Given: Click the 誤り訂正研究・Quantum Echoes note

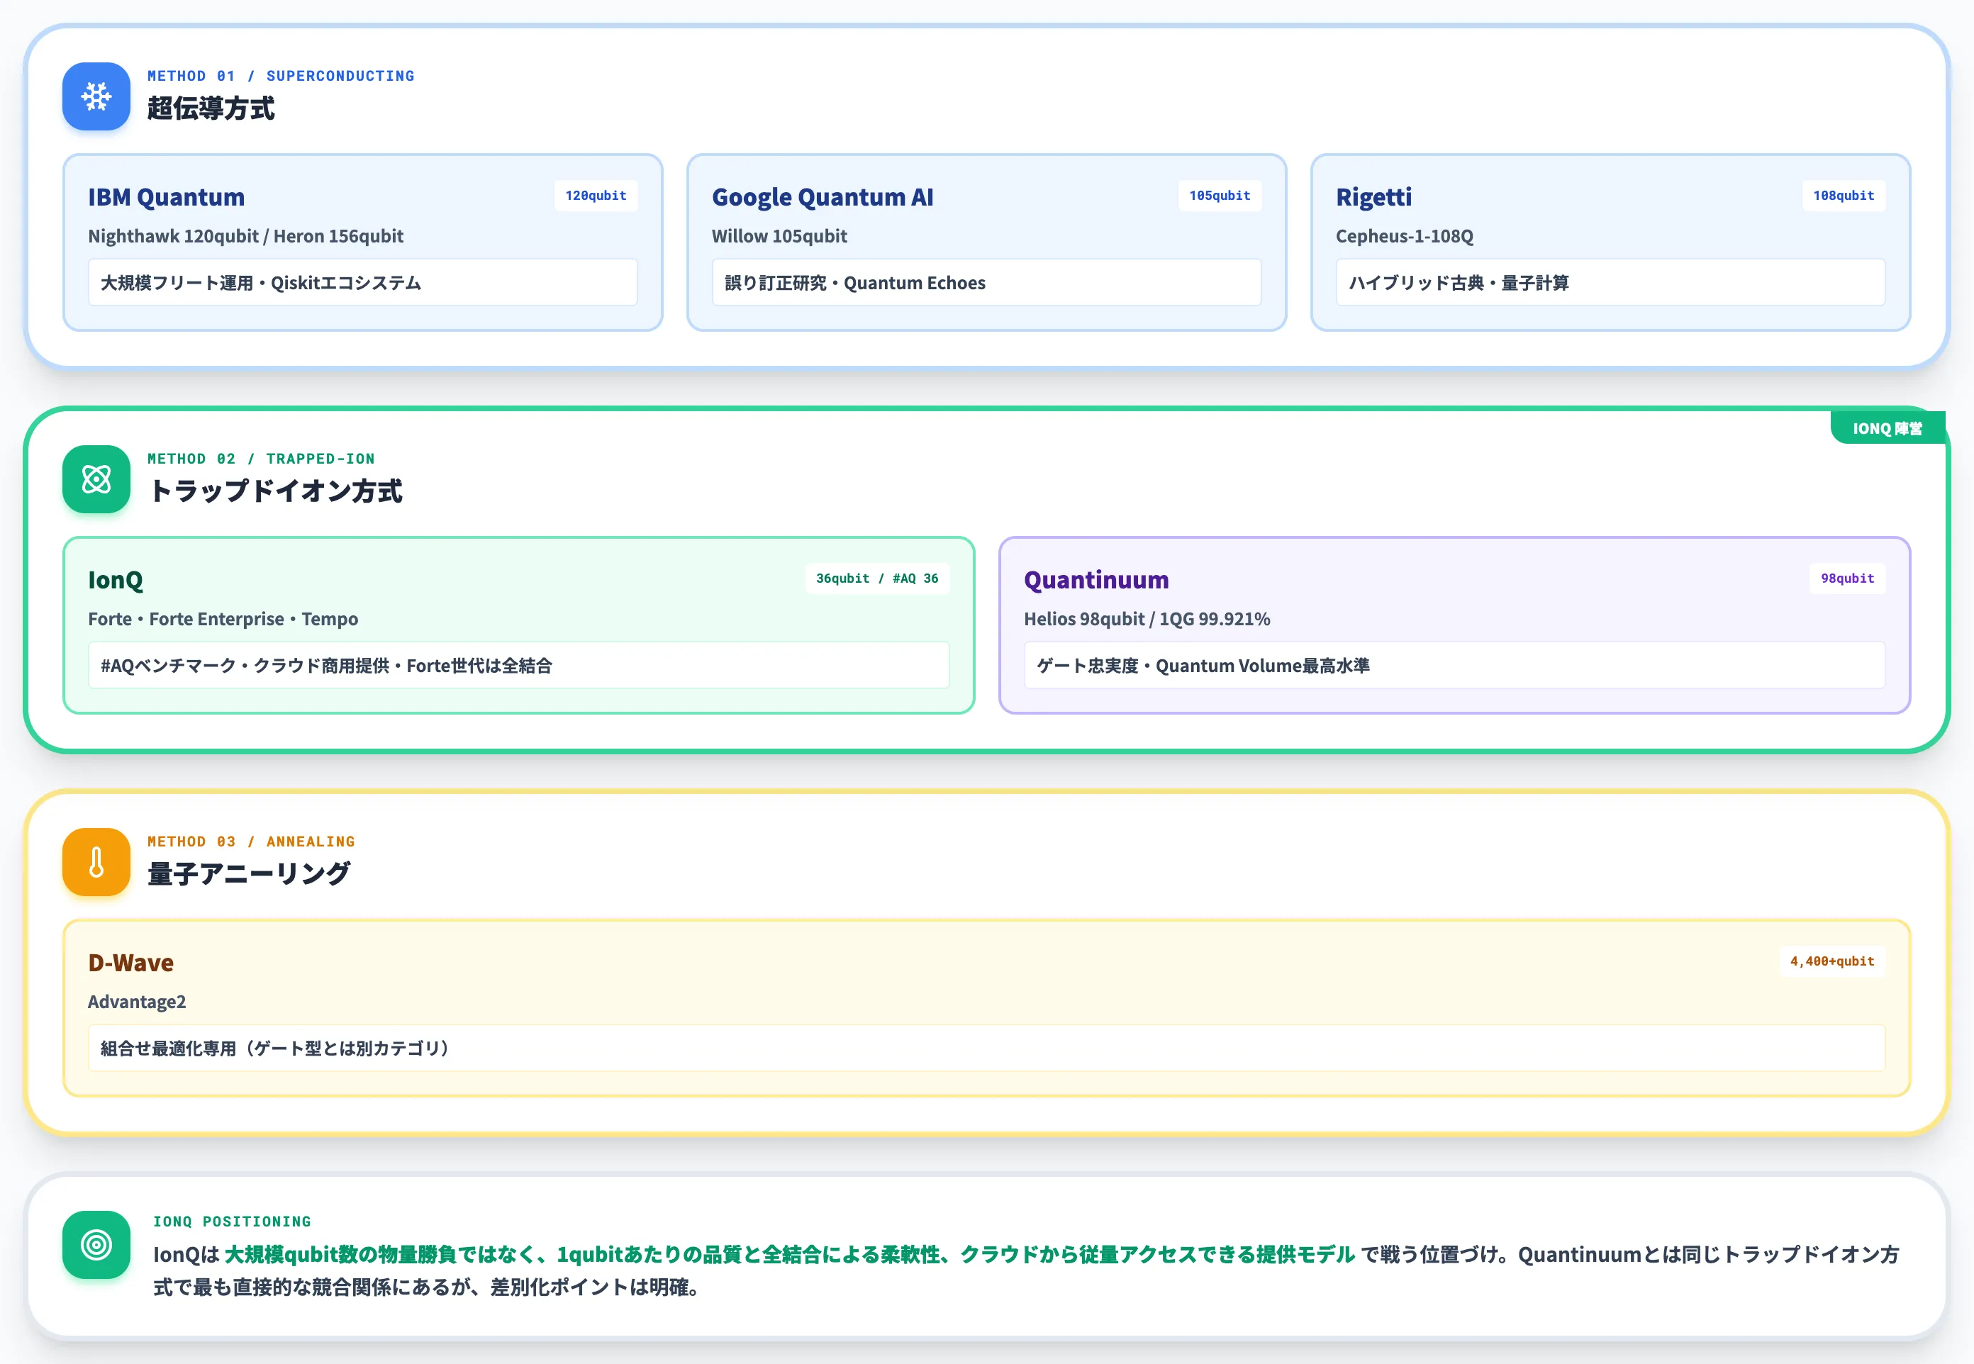Looking at the screenshot, I should (986, 283).
